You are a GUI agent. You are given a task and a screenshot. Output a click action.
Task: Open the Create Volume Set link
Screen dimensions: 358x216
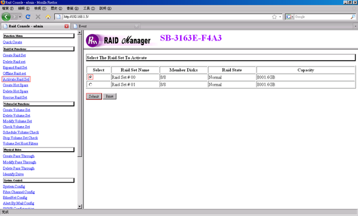point(17,109)
